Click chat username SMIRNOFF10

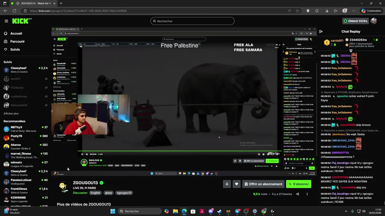click(340, 153)
